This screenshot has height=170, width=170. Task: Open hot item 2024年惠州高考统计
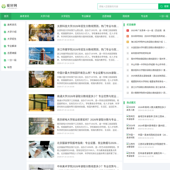[152, 126]
